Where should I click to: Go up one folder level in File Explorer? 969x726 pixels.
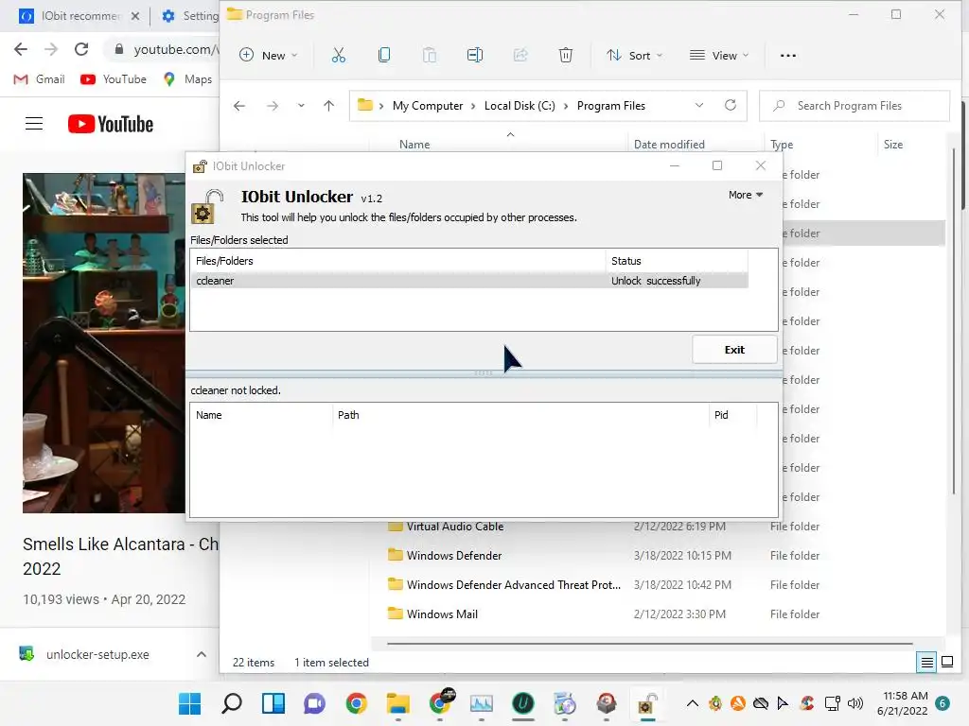pos(328,106)
